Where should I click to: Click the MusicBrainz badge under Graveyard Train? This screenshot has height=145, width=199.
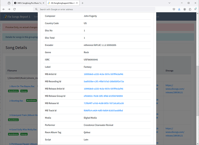click(x=13, y=120)
